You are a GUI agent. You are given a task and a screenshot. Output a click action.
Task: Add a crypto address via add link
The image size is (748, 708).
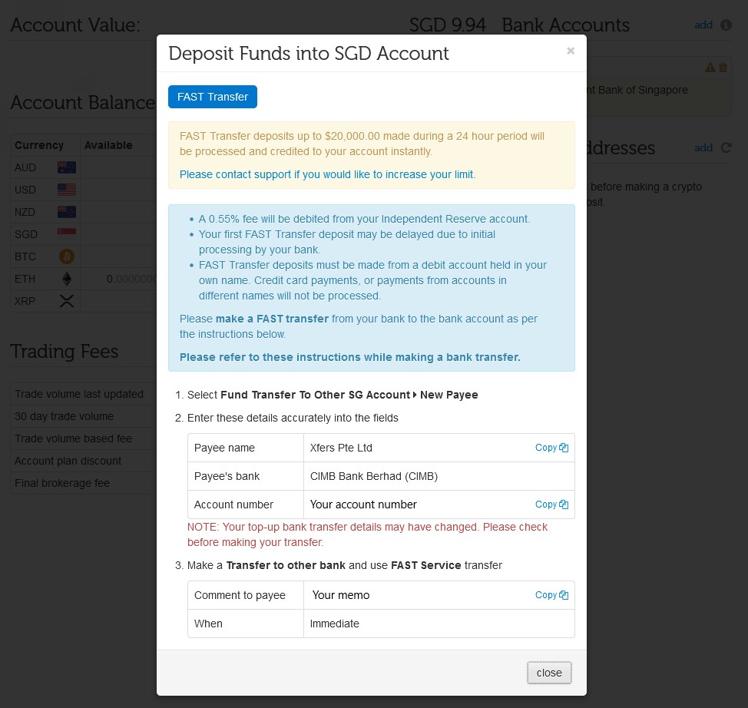pyautogui.click(x=703, y=148)
